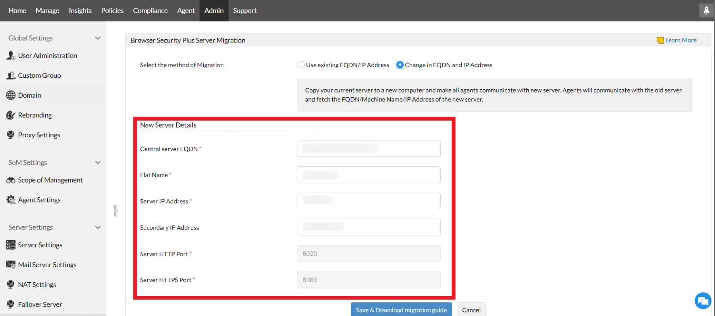Click the Rebranding icon

[x=11, y=115]
